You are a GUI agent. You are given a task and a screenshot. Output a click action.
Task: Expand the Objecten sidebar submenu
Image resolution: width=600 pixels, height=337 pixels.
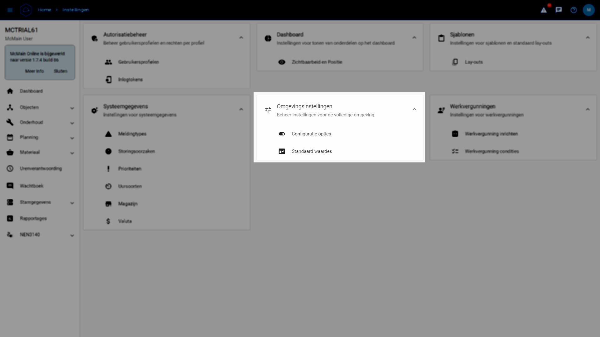pos(72,108)
